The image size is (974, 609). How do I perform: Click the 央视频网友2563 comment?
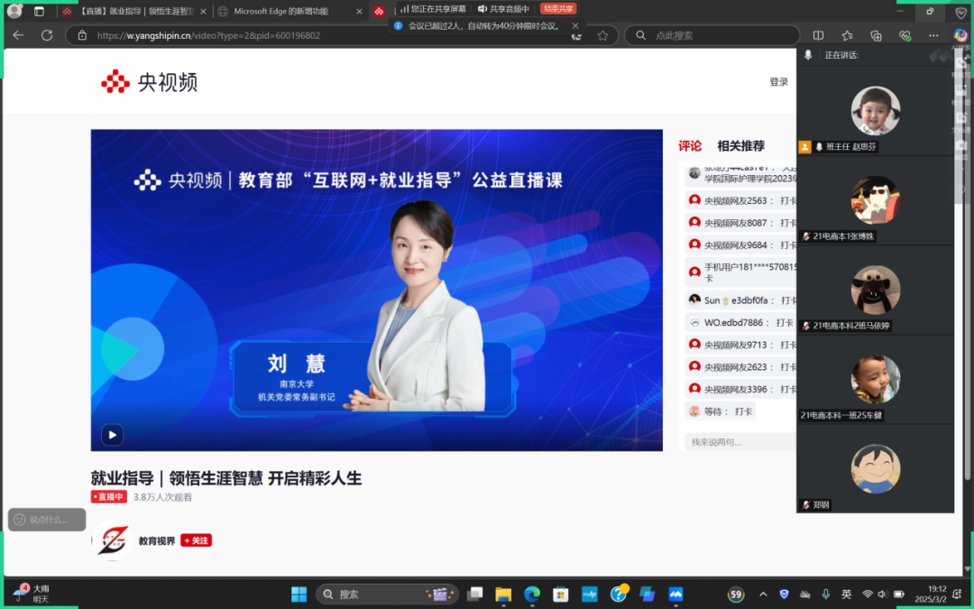click(742, 200)
